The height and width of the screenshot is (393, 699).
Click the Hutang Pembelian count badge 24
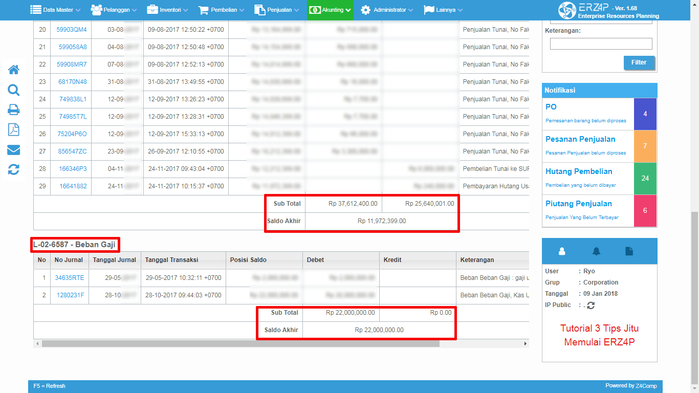[645, 178]
